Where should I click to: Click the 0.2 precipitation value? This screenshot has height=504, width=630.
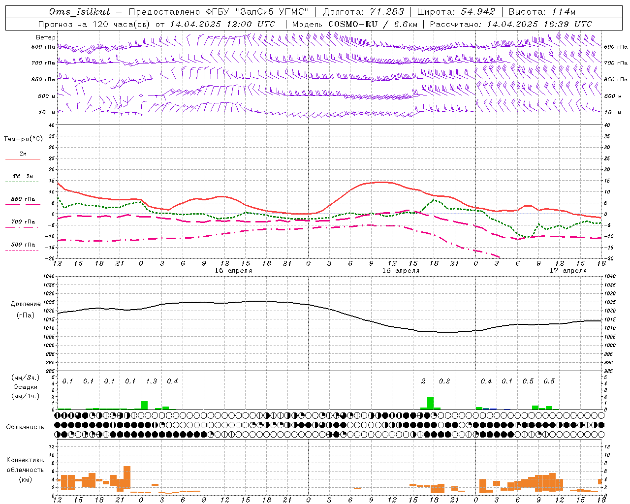click(444, 381)
